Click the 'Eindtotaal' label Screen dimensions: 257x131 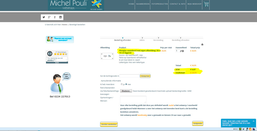click(180, 73)
